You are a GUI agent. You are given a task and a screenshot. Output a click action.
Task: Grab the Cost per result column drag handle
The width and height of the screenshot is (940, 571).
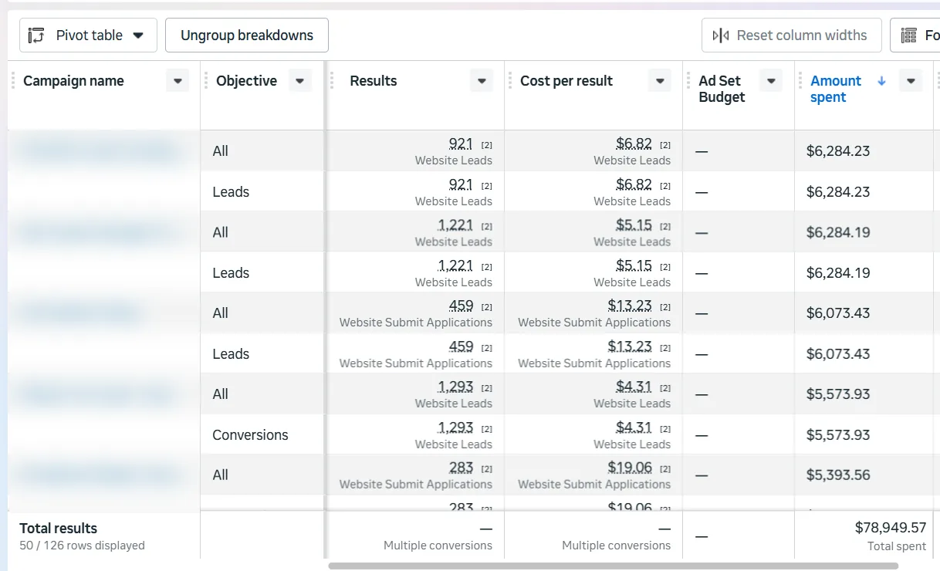(x=510, y=81)
